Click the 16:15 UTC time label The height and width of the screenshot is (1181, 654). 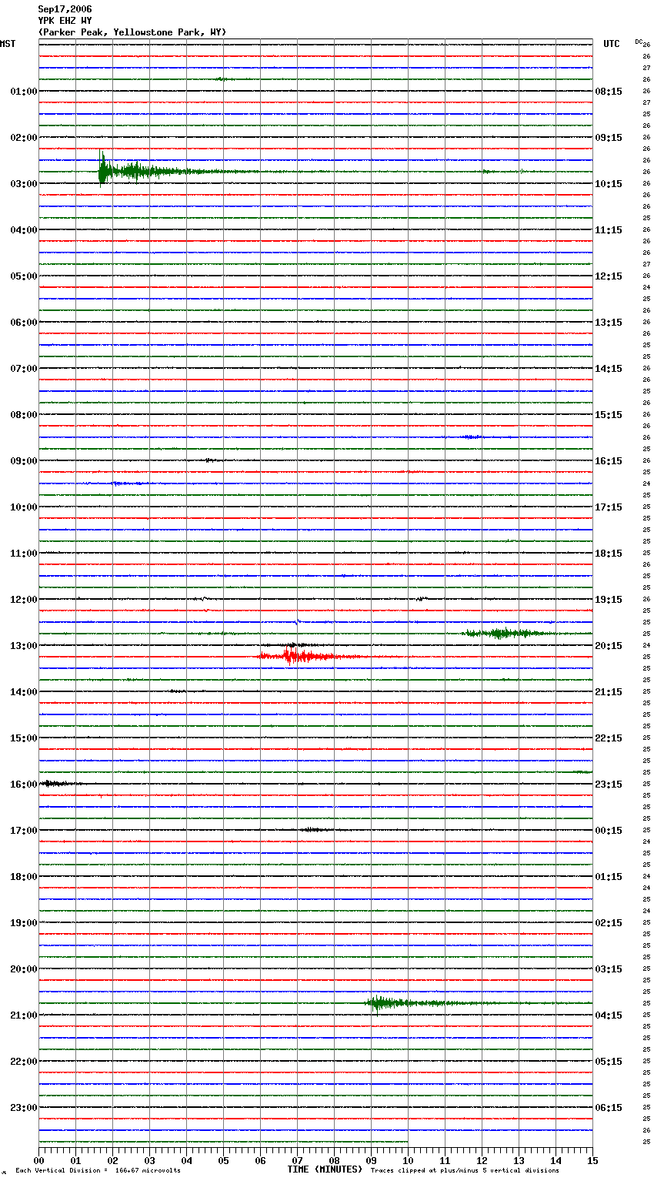[x=609, y=461]
